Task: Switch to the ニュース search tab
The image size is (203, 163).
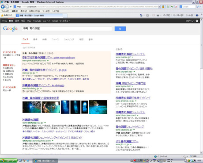Action: tap(55, 39)
